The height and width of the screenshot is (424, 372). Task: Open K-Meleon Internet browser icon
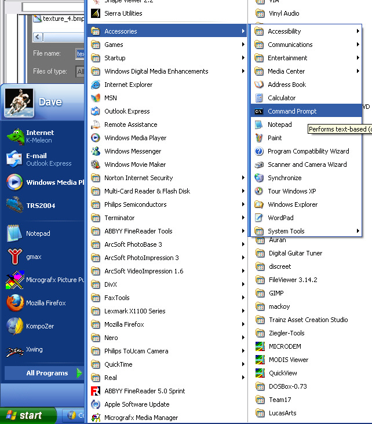click(16, 137)
